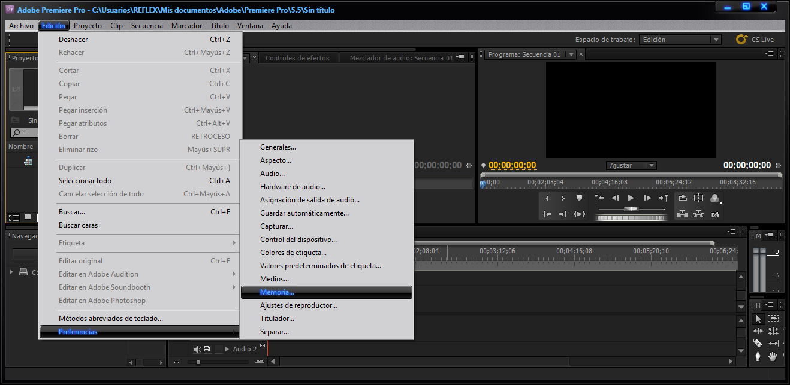790x385 pixels.
Task: Click the Lift button
Action: 683,214
